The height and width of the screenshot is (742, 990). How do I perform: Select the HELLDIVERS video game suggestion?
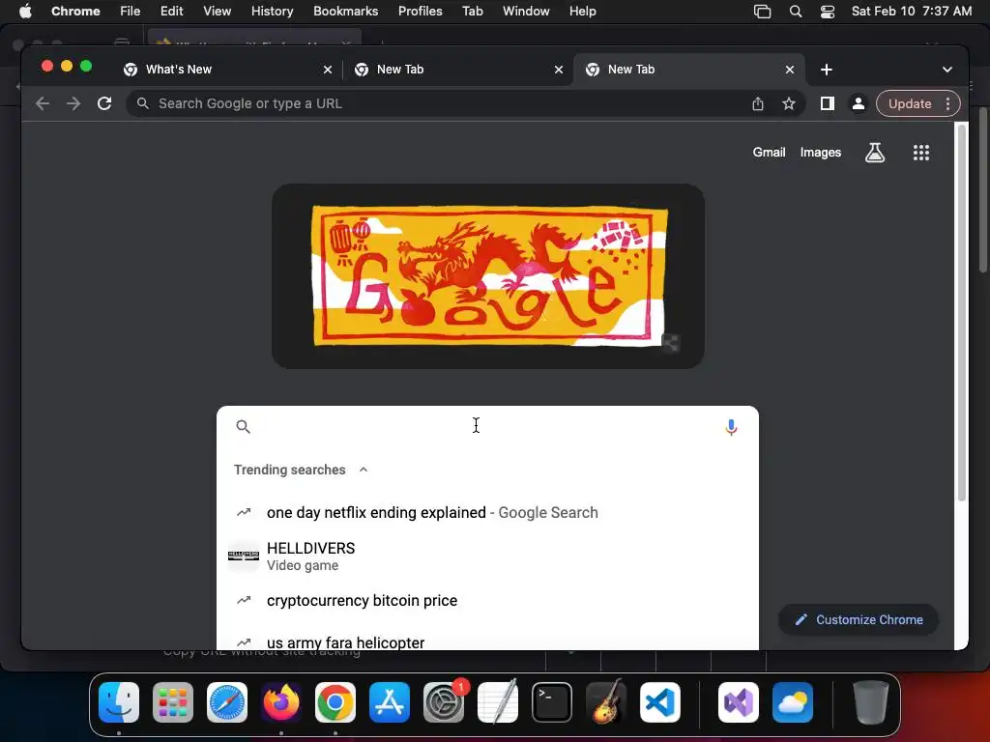487,556
